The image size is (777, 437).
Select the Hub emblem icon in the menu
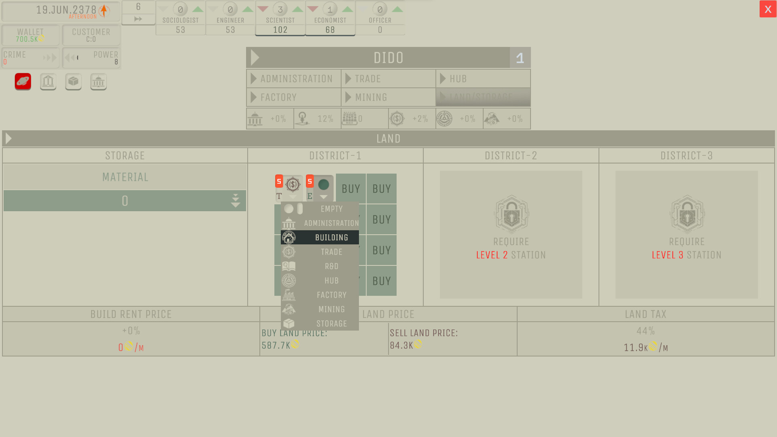tap(289, 280)
